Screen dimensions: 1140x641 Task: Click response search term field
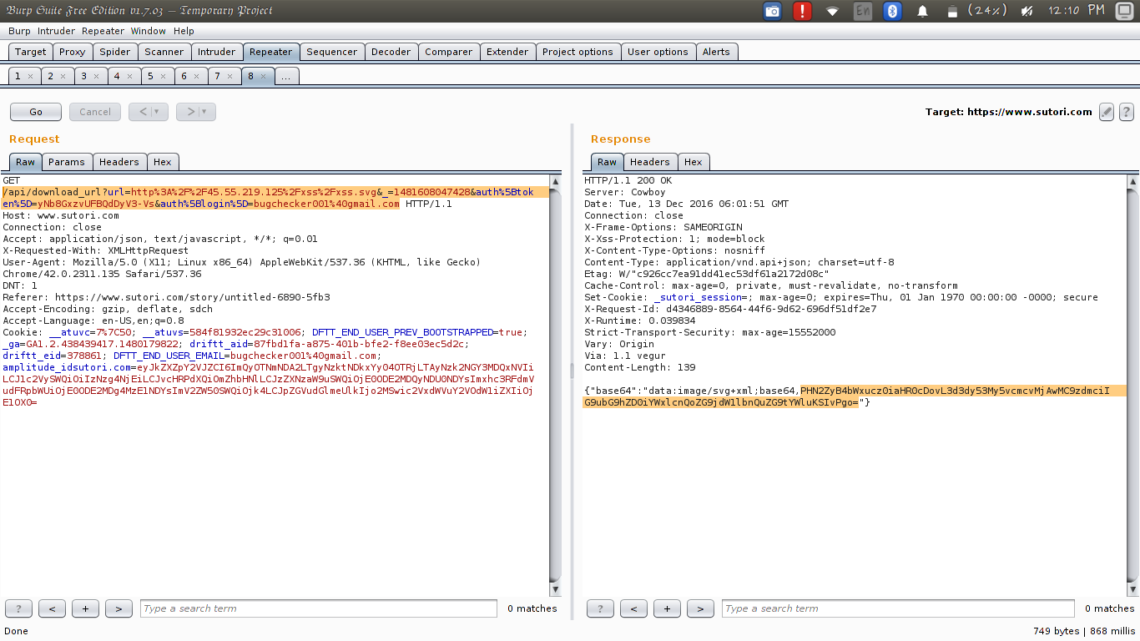tap(898, 608)
